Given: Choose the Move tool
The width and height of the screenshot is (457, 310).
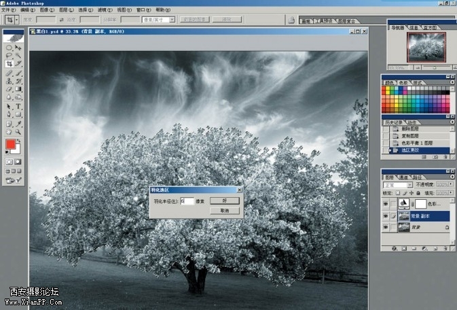Looking at the screenshot, I should pos(18,48).
